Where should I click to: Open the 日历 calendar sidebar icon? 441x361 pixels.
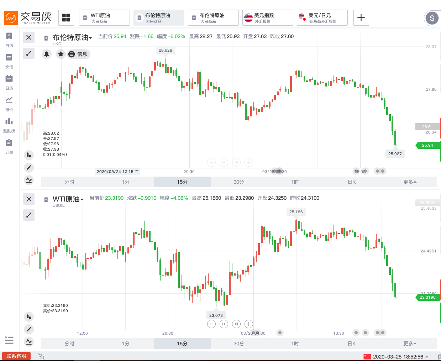click(9, 82)
